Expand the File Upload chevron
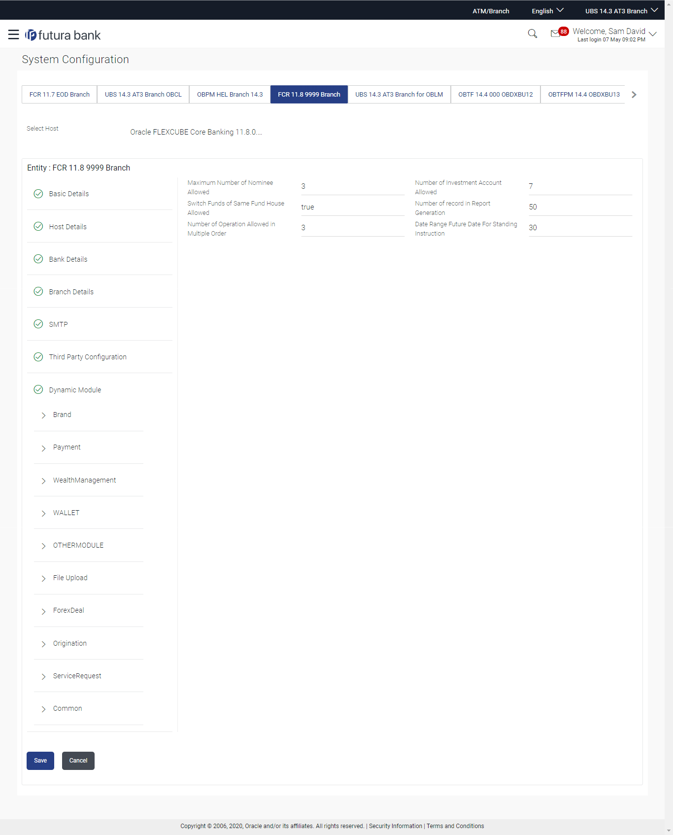 [43, 578]
